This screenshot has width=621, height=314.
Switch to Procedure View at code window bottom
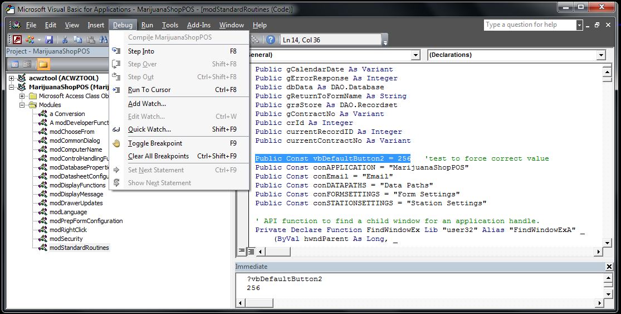coord(242,251)
